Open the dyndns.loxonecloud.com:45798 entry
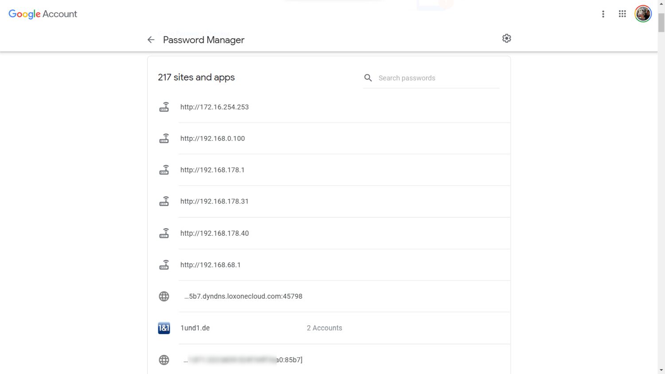Viewport: 665px width, 374px height. (243, 296)
